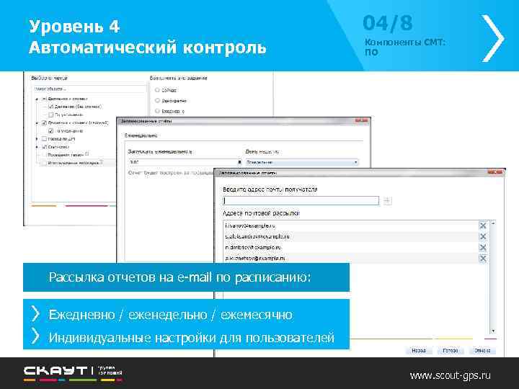The width and height of the screenshot is (519, 389).
Task: Select the Ежедневно radio button
Action: 158,111
